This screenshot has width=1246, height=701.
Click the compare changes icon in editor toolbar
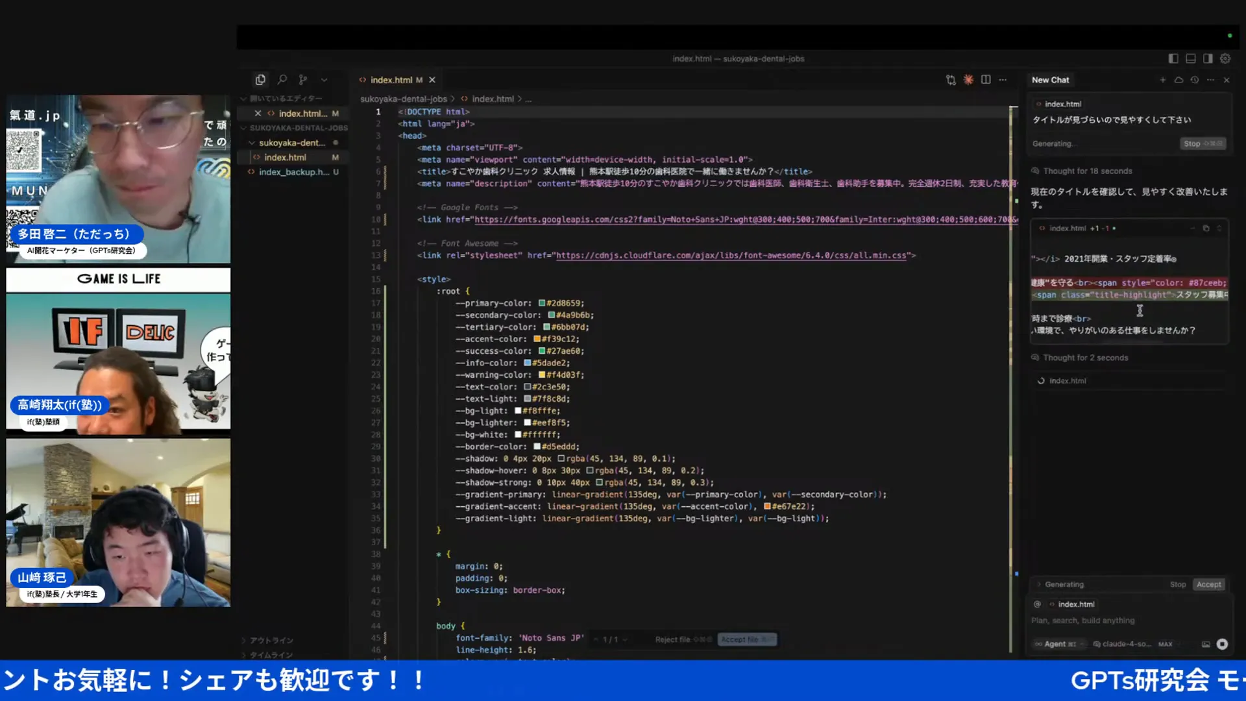point(951,80)
